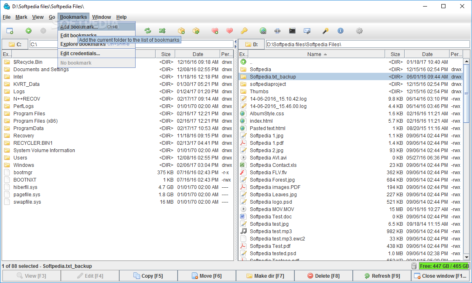Click Make dir [F7] button

[x=265, y=276]
